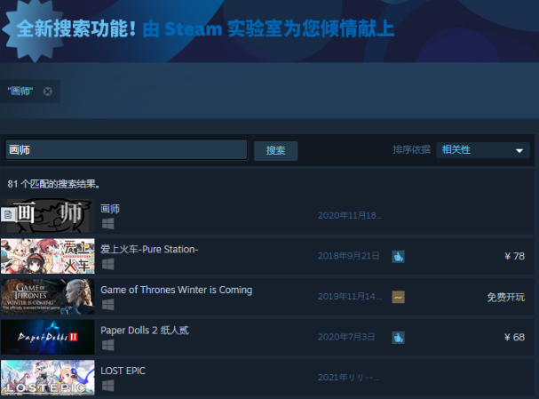Click the 排序依据 sort label
Image resolution: width=539 pixels, height=399 pixels.
point(411,149)
